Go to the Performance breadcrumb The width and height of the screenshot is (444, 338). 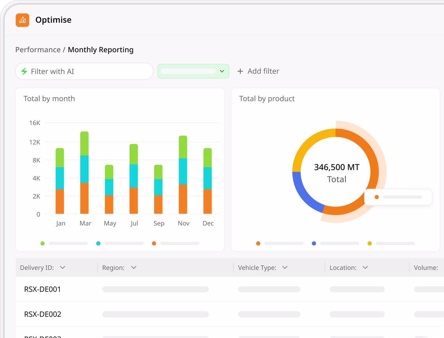pos(38,50)
